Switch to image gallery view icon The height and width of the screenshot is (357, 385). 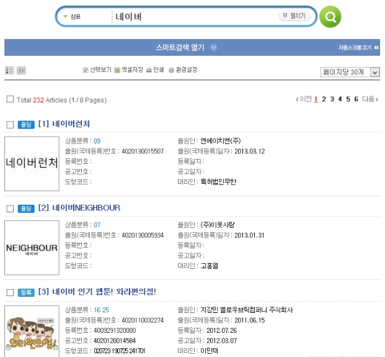(21, 71)
